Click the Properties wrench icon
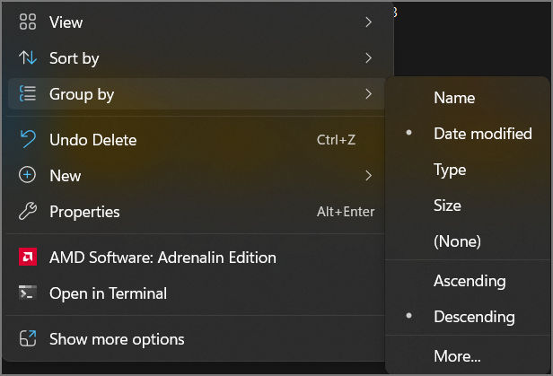Image resolution: width=553 pixels, height=376 pixels. [x=28, y=212]
